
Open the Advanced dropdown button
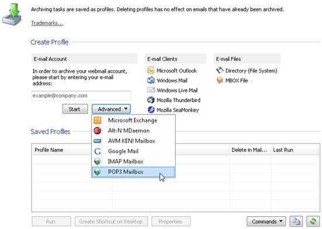[x=111, y=109]
